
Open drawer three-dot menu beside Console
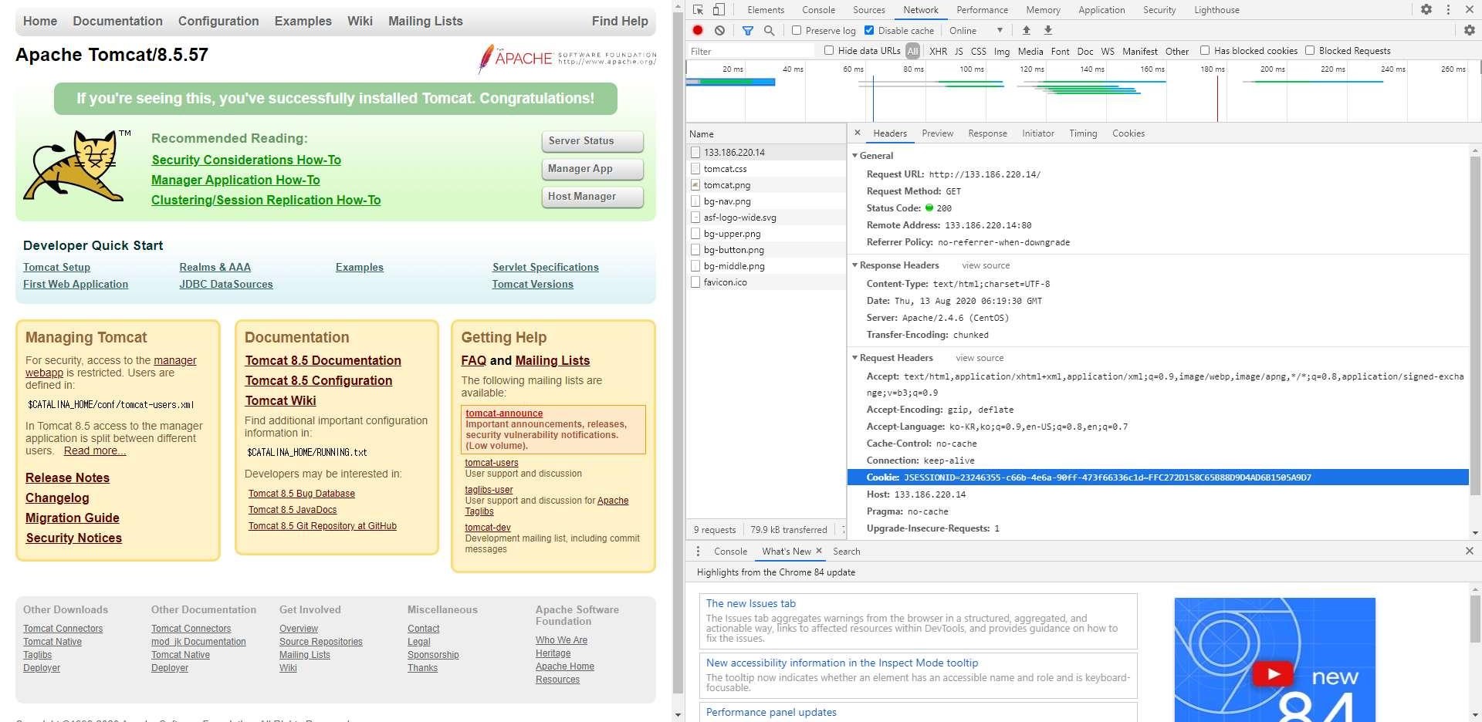pyautogui.click(x=698, y=551)
